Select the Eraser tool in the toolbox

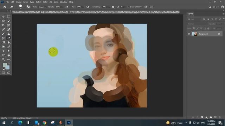click(x=9, y=38)
